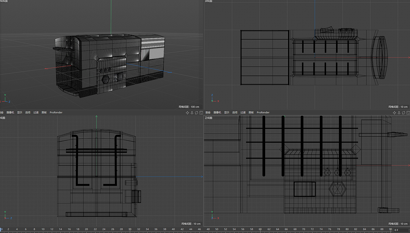Image resolution: width=410 pixels, height=233 pixels.
Task: Open the 面板 menu of the front view
Action: click(x=251, y=113)
